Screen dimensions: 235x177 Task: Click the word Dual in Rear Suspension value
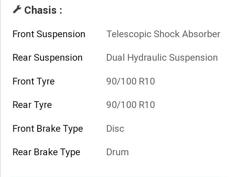[x=115, y=57]
